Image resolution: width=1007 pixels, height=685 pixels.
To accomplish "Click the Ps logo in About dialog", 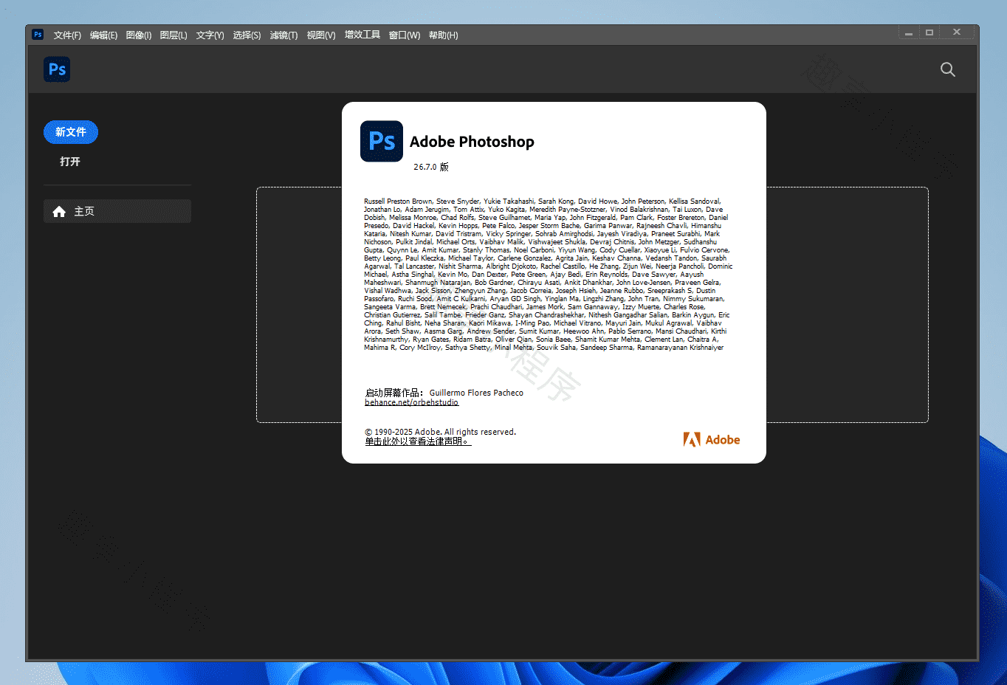I will tap(382, 141).
